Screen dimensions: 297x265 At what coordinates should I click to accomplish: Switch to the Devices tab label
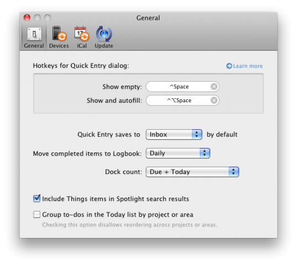click(x=59, y=46)
